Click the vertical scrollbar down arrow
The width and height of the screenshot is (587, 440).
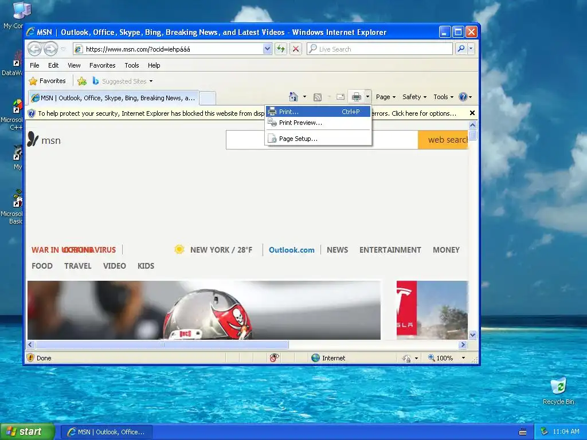[472, 335]
